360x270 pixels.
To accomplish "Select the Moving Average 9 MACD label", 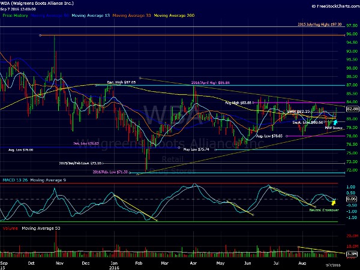I will click(x=48, y=180).
